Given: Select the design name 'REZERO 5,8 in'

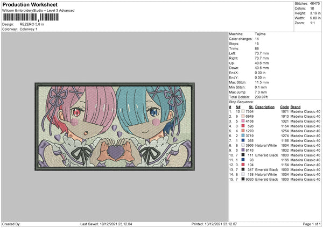Looking at the screenshot, I should point(32,24).
